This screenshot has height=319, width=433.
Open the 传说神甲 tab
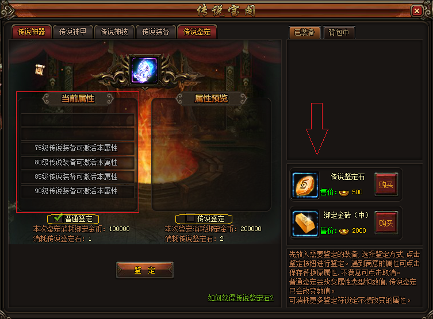72,32
